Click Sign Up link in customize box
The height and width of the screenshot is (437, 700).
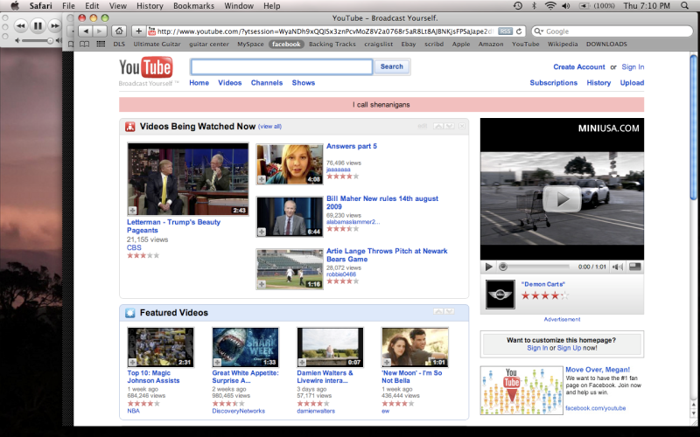(x=569, y=348)
